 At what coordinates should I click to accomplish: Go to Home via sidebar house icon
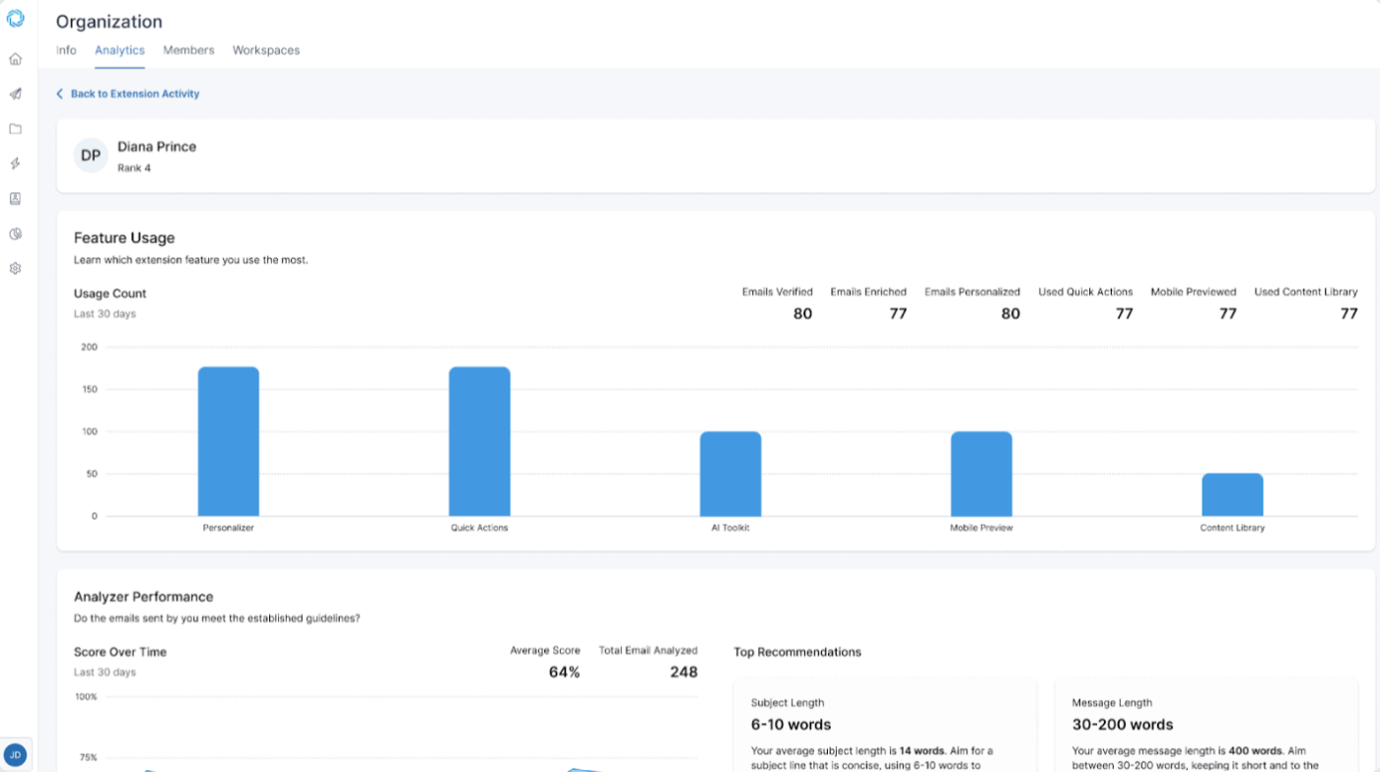pos(16,59)
